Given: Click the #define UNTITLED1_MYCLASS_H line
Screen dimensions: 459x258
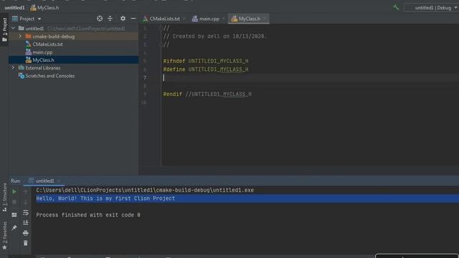Looking at the screenshot, I should click(x=206, y=70).
